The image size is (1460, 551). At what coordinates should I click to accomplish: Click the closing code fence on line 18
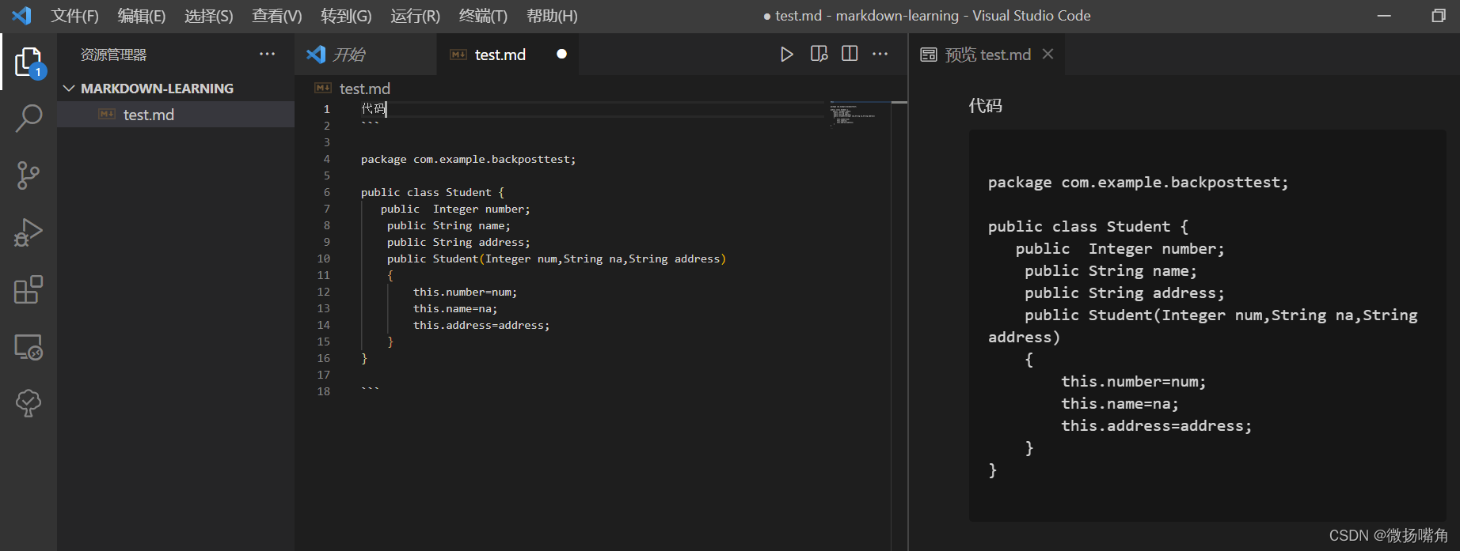tap(370, 390)
